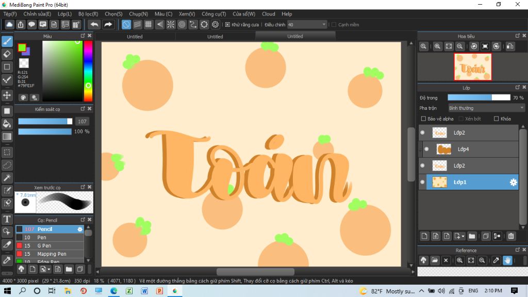528x297 pixels.
Task: Open add-brush dropdown in brush panel
Action: pyautogui.click(x=49, y=269)
